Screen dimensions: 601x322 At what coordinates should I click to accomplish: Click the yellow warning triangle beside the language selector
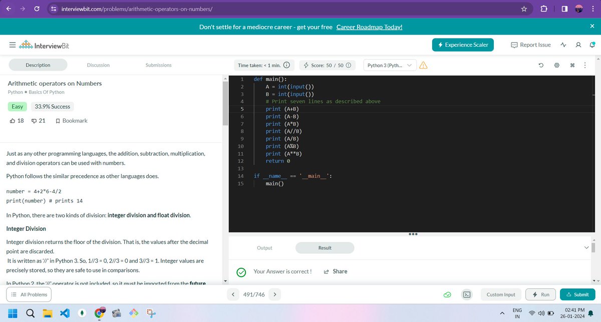point(423,65)
